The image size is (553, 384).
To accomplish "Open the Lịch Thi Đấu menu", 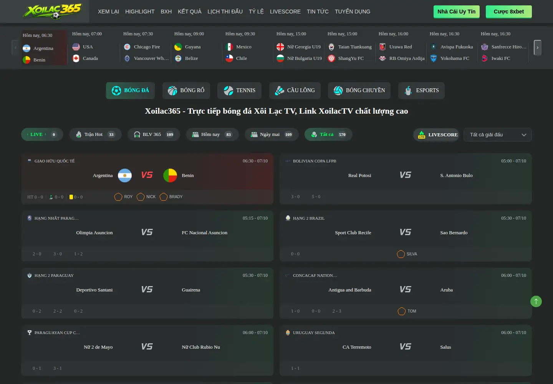I will click(x=225, y=12).
